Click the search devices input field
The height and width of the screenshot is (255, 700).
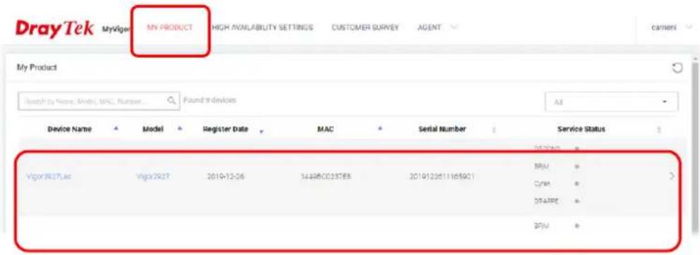click(x=99, y=101)
